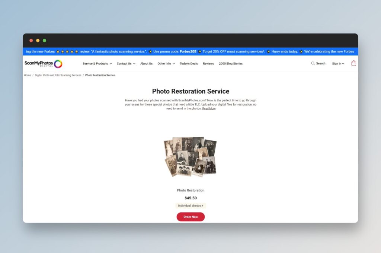The width and height of the screenshot is (381, 253).
Task: Navigate to Home breadcrumb
Action: (x=28, y=75)
